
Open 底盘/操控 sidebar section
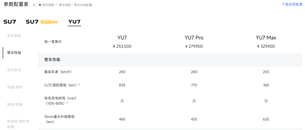point(15,87)
